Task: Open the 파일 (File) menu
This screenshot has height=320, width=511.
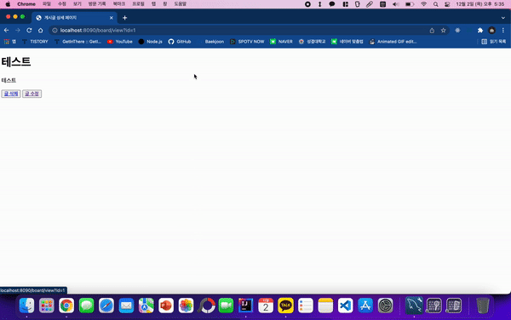Action: point(47,4)
